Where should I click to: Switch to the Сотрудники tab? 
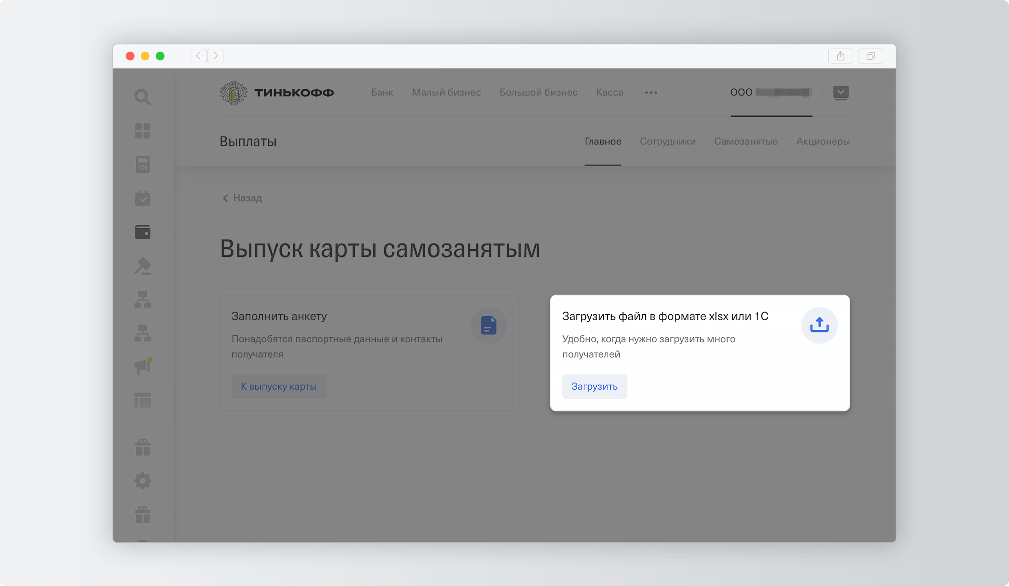tap(667, 141)
